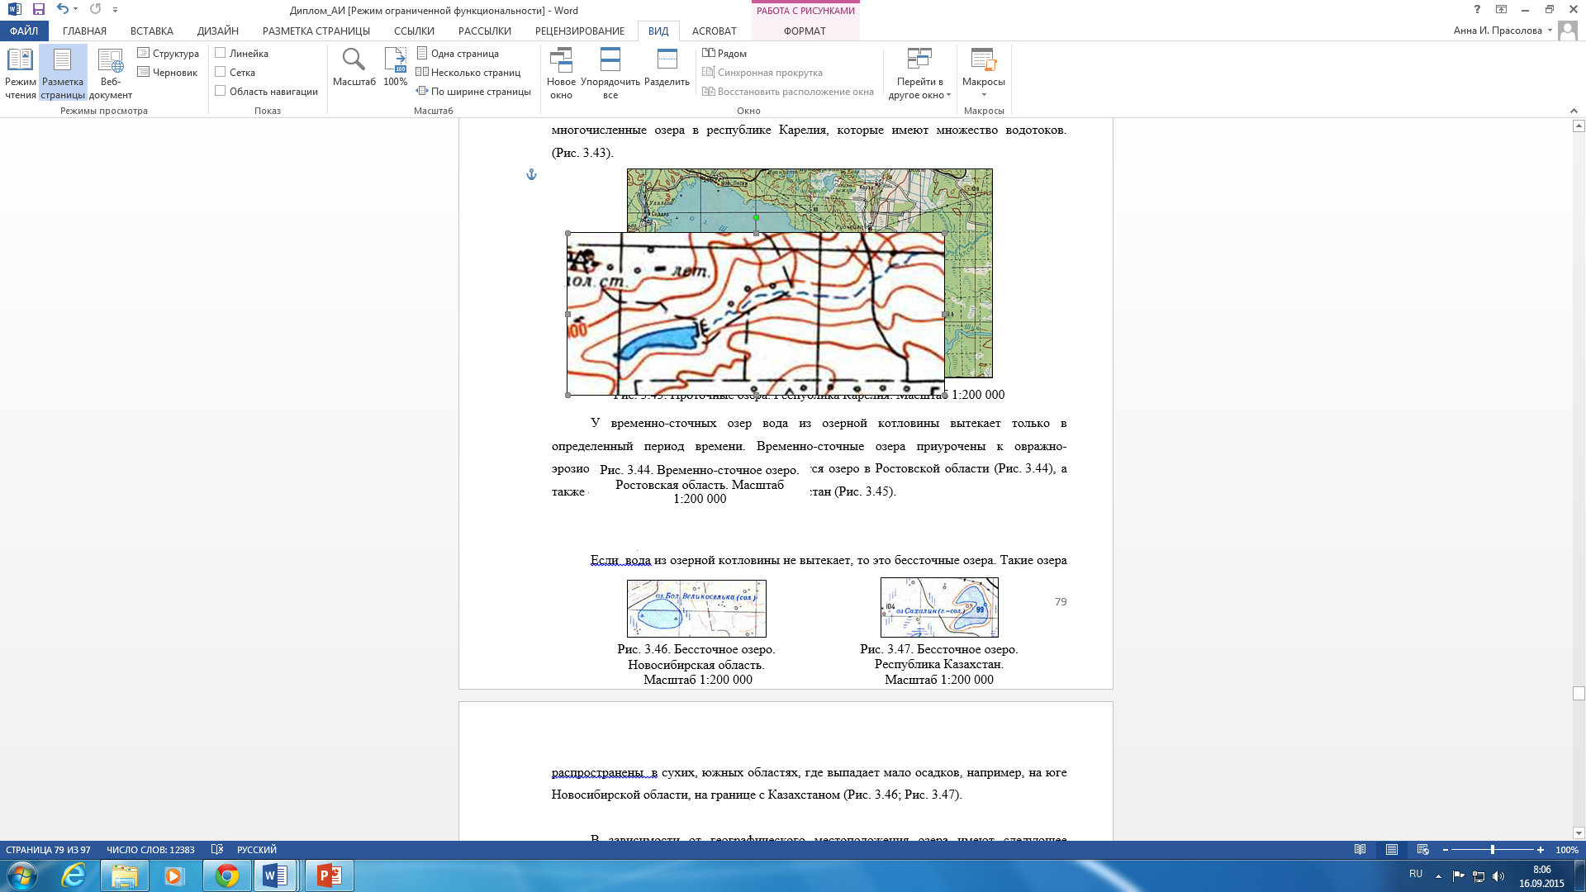Open the Windows Start menu
The image size is (1586, 892).
[x=21, y=875]
